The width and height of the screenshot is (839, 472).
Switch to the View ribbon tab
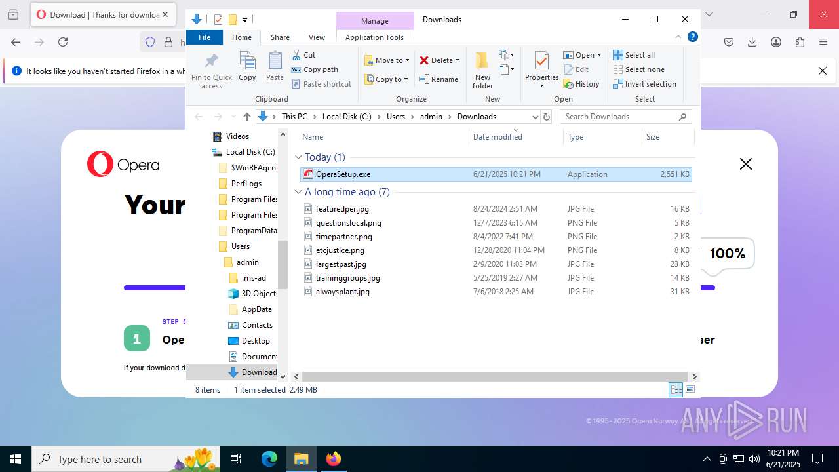tap(317, 37)
